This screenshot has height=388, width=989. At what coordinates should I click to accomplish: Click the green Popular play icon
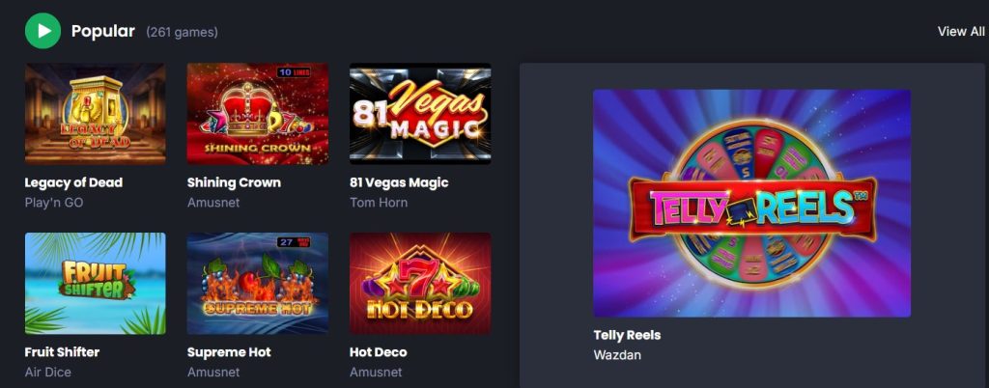point(42,31)
